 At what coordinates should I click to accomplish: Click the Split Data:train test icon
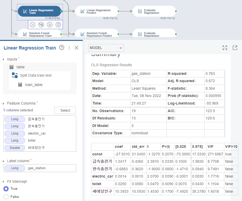pyautogui.click(x=15, y=75)
